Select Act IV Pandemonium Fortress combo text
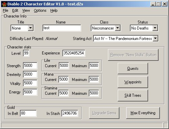 click(123, 39)
